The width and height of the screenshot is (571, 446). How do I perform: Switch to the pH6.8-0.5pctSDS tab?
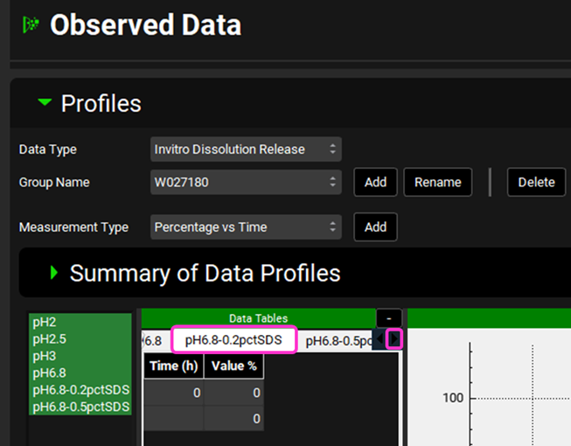(x=340, y=340)
